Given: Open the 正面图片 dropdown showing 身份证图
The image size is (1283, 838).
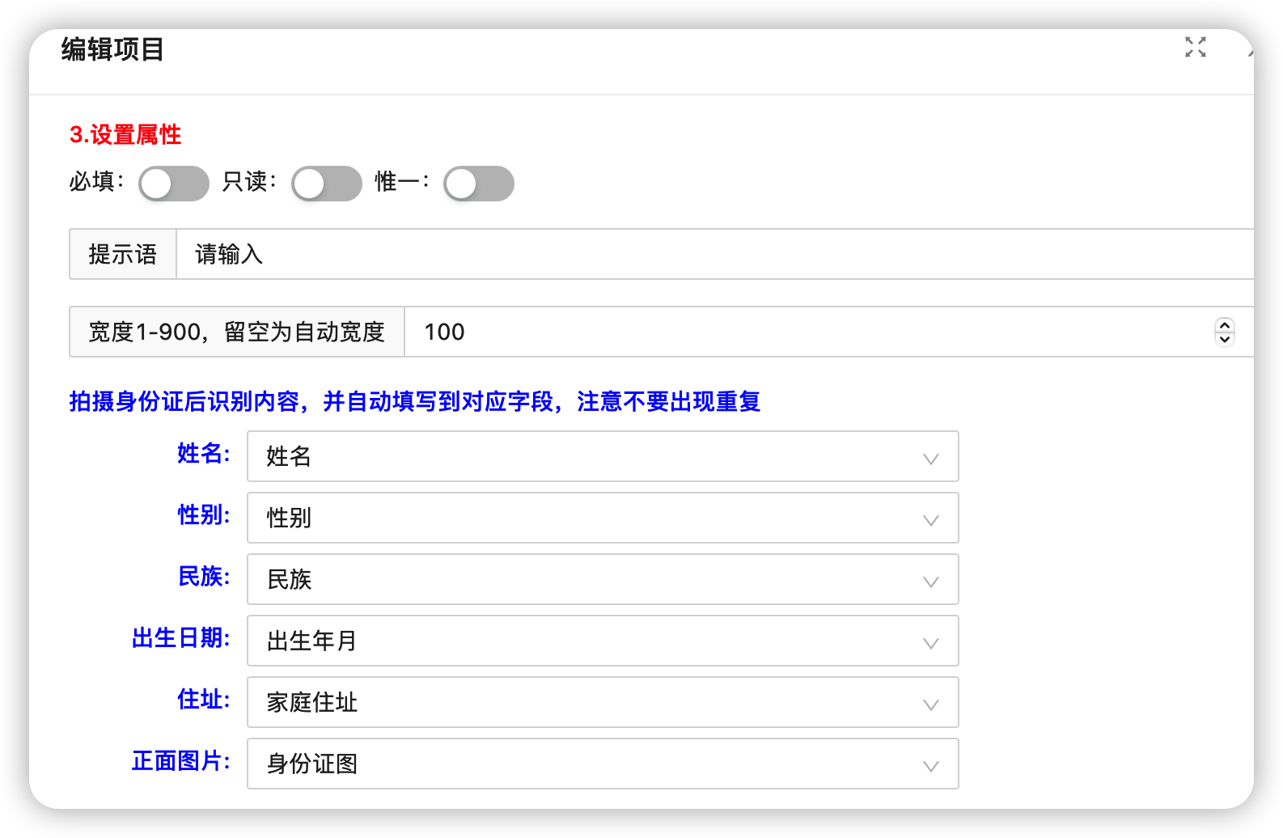Looking at the screenshot, I should tap(603, 764).
